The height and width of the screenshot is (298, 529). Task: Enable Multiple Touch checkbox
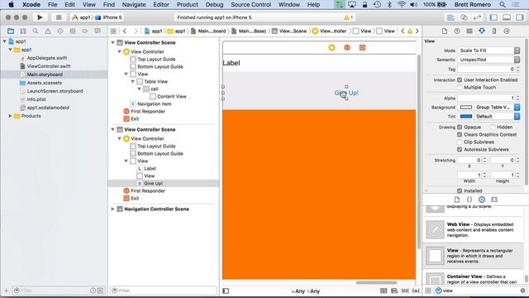click(460, 88)
